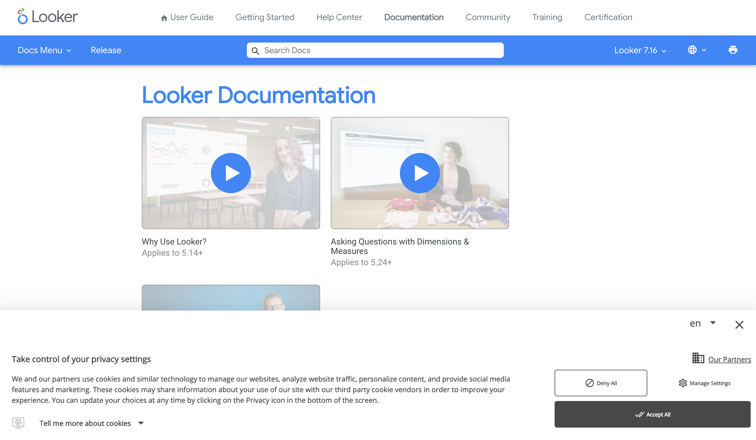Screen dimensions: 756x440
Task: Click the print icon
Action: [733, 50]
